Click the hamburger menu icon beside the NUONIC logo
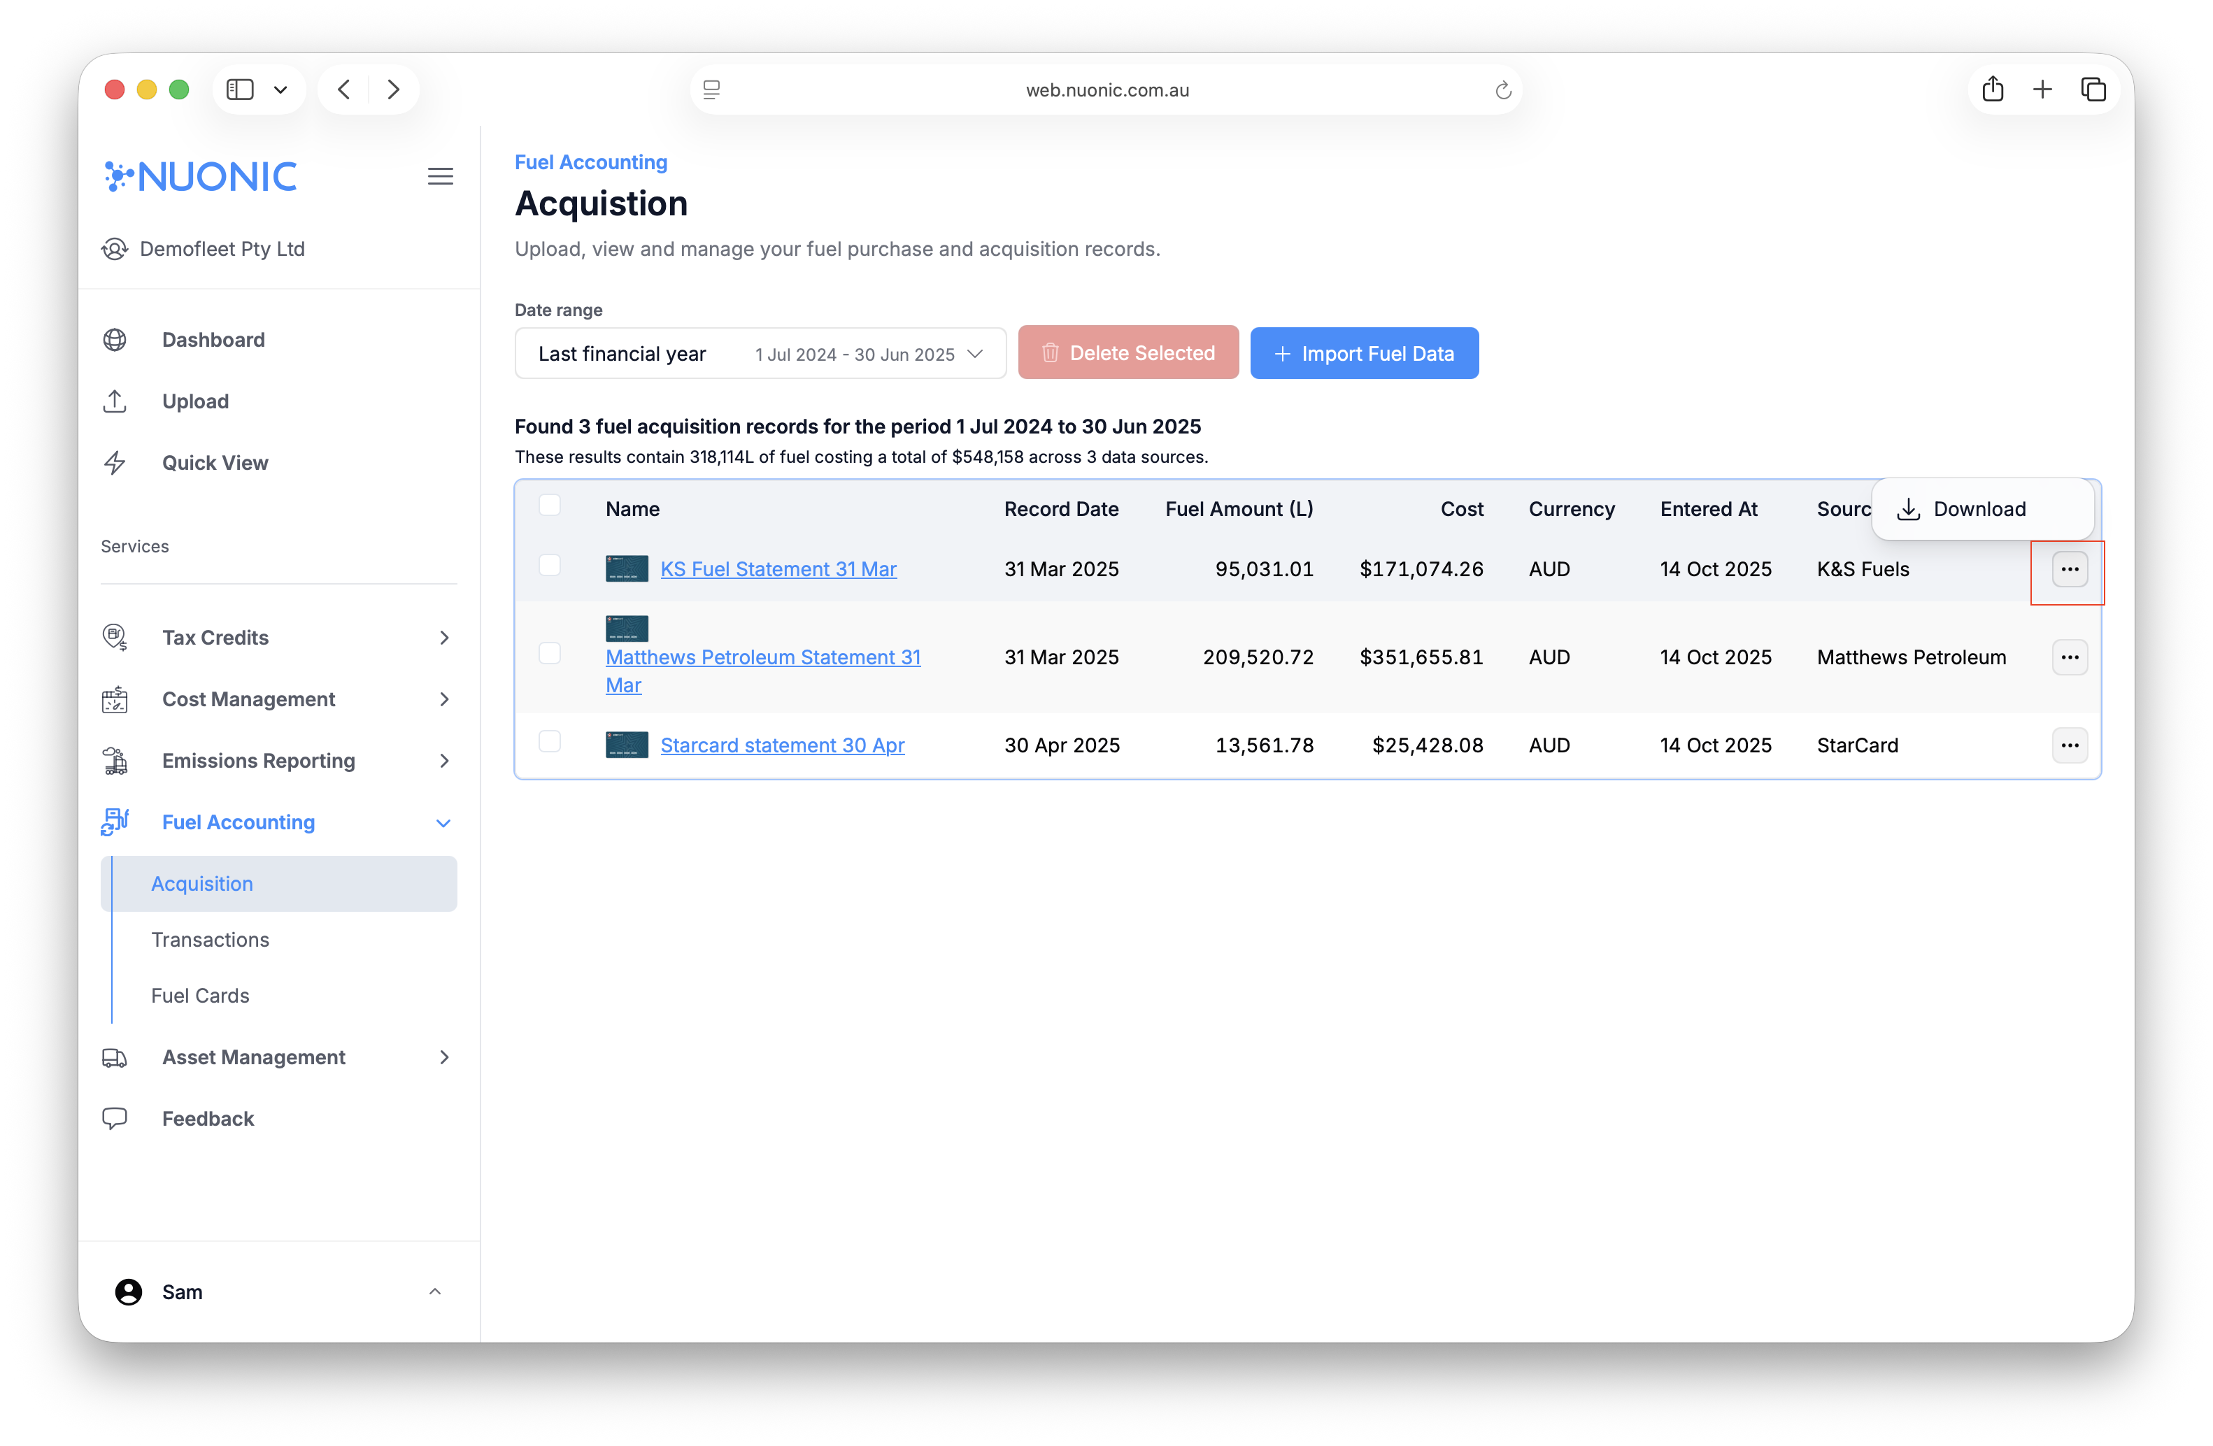The width and height of the screenshot is (2213, 1446). pyautogui.click(x=440, y=177)
